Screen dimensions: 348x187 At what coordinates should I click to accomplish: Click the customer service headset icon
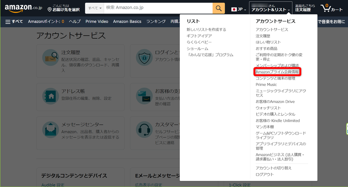(x=144, y=130)
